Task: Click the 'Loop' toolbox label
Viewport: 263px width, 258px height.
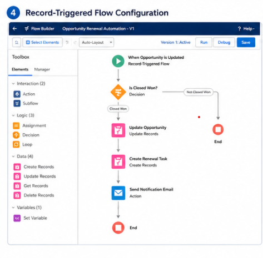Action: click(27, 145)
